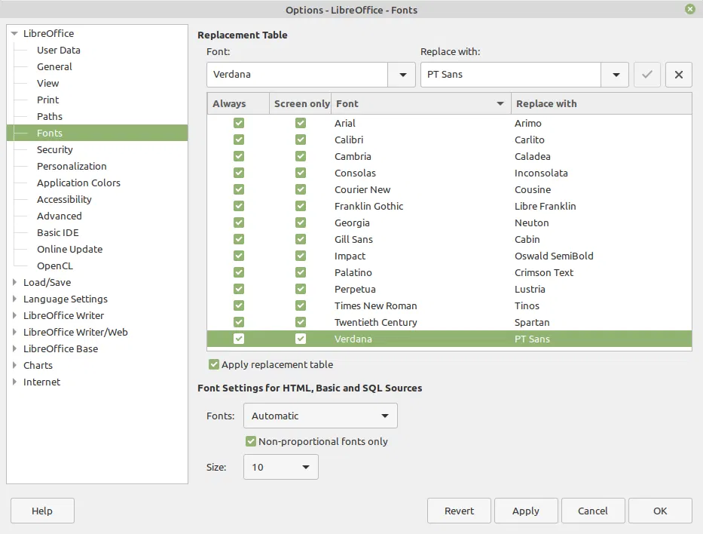Select Security in the options tree
The width and height of the screenshot is (703, 534).
pos(55,149)
